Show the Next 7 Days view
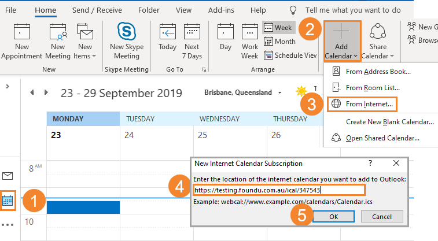The height and width of the screenshot is (241, 438). (x=192, y=40)
